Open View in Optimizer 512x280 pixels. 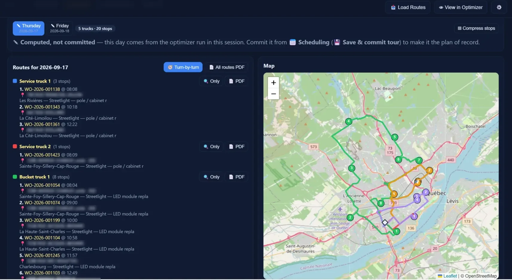tap(461, 7)
